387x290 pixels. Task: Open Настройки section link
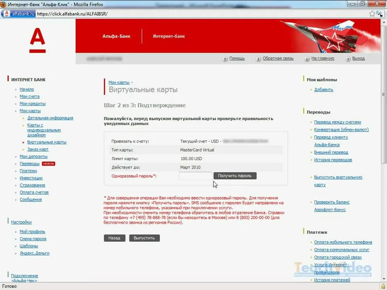click(21, 222)
